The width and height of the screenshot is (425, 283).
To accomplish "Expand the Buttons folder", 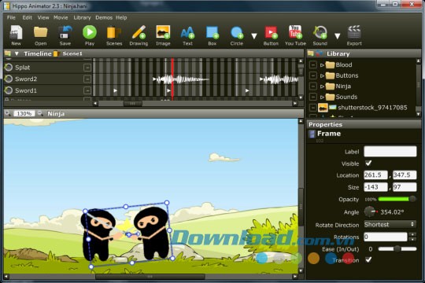I will [x=322, y=75].
